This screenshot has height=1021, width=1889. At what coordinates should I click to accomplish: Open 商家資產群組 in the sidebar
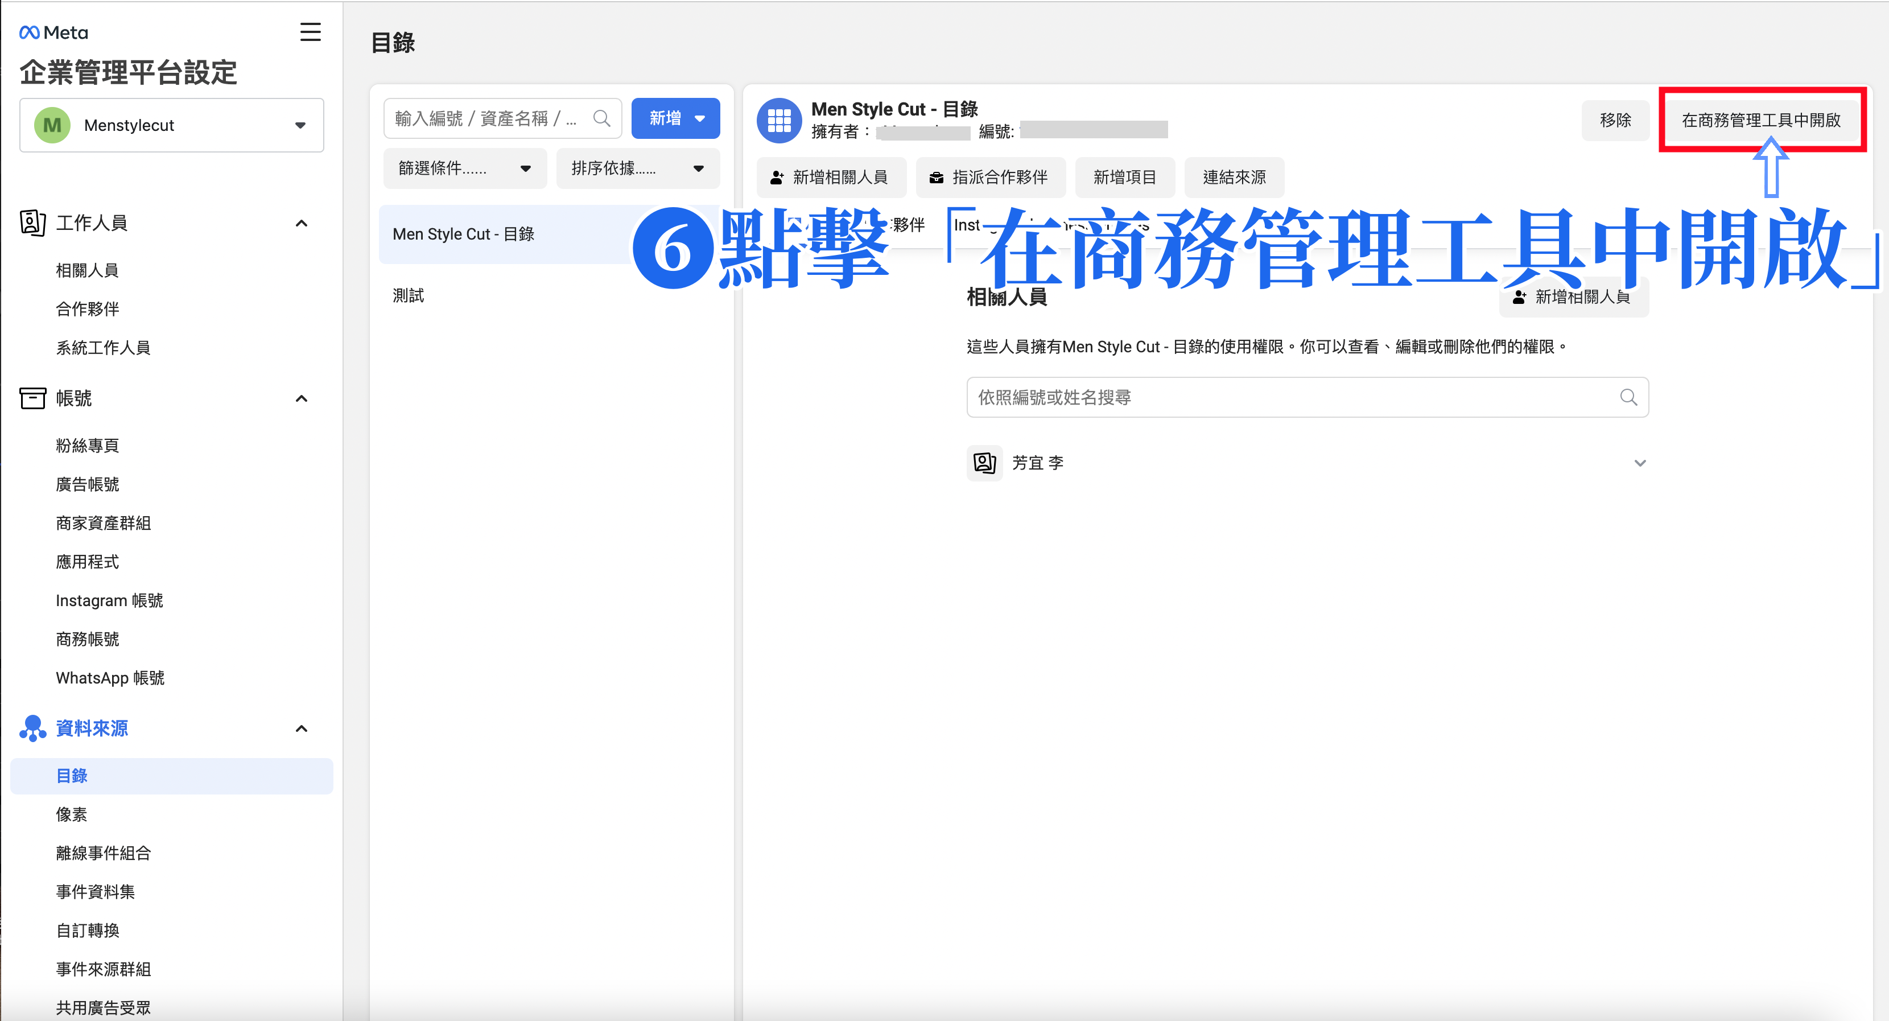click(104, 523)
